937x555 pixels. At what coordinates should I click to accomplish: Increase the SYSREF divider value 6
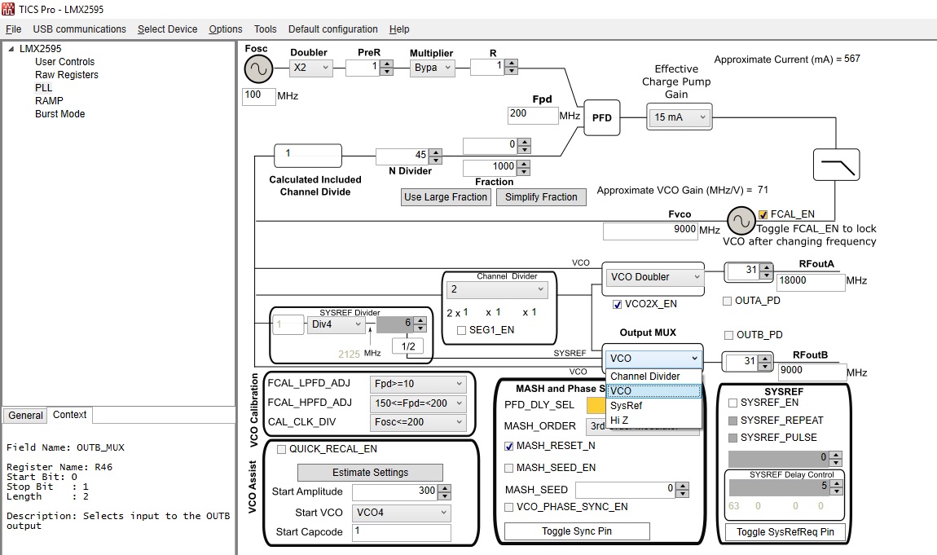(x=420, y=321)
